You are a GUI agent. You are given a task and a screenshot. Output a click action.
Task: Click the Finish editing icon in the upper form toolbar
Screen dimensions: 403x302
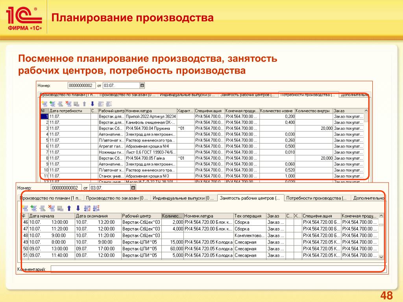click(x=76, y=104)
